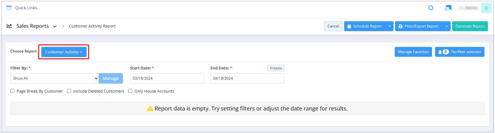Expand the Schedule Report dropdown arrow
This screenshot has height=133, width=495.
[x=389, y=26]
